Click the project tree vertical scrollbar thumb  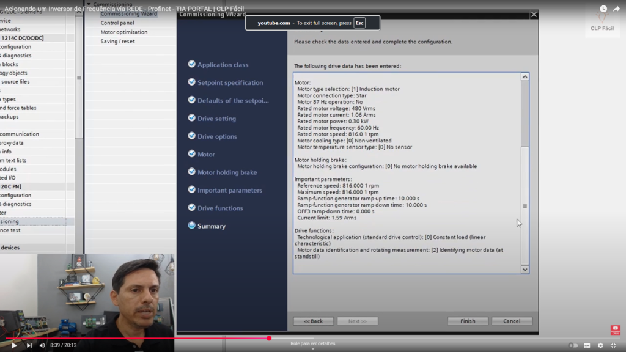(79, 78)
